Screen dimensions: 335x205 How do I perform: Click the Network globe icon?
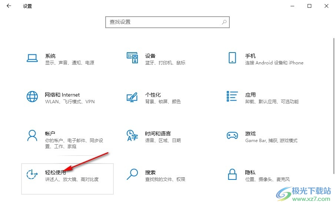click(32, 97)
